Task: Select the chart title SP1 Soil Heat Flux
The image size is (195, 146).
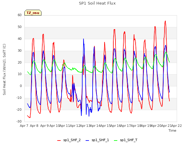Action: [x=97, y=3]
